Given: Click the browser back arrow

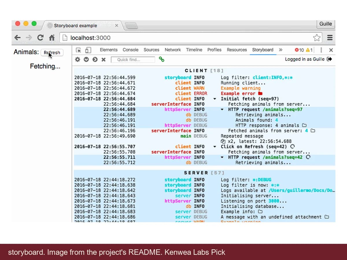Looking at the screenshot, I should point(17,38).
